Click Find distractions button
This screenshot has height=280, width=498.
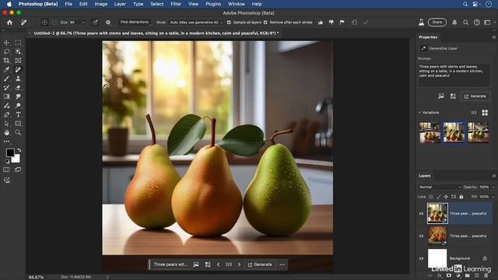point(135,23)
